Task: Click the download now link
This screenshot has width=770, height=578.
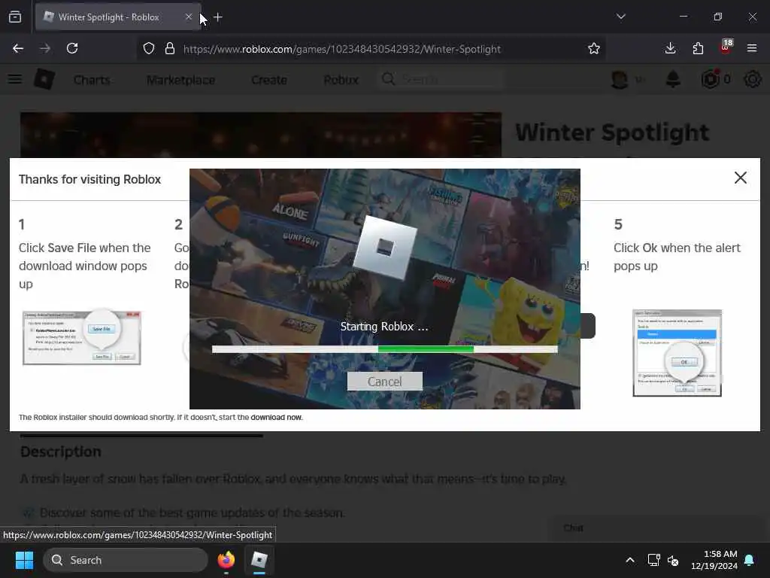Action: click(x=276, y=417)
